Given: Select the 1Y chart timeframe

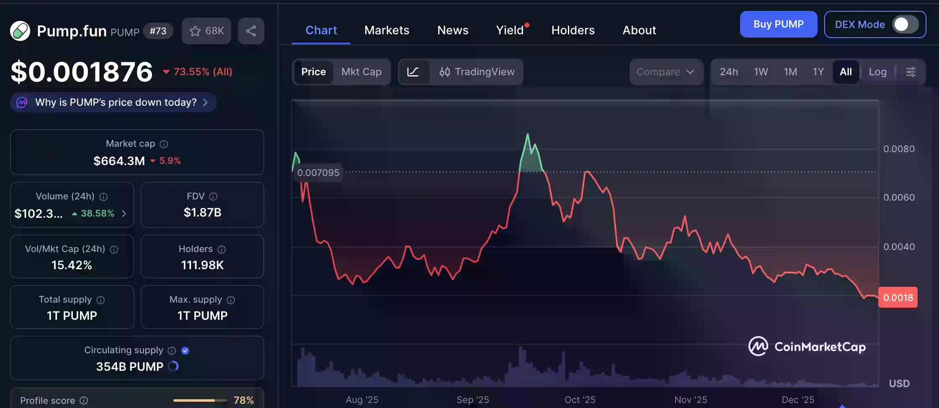Looking at the screenshot, I should tap(818, 71).
